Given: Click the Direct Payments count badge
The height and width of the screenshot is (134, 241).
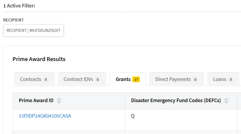Looking at the screenshot, I should pos(195,80).
